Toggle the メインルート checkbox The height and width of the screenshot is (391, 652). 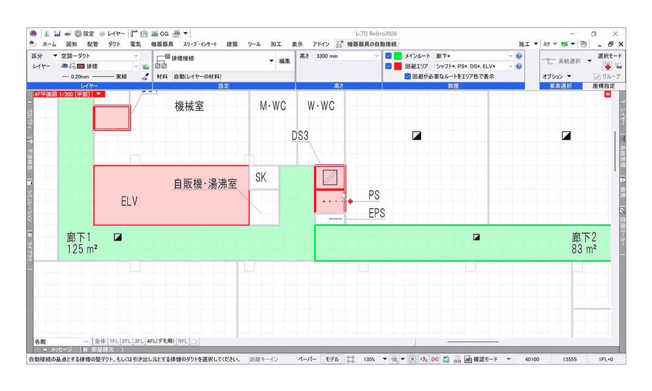388,55
